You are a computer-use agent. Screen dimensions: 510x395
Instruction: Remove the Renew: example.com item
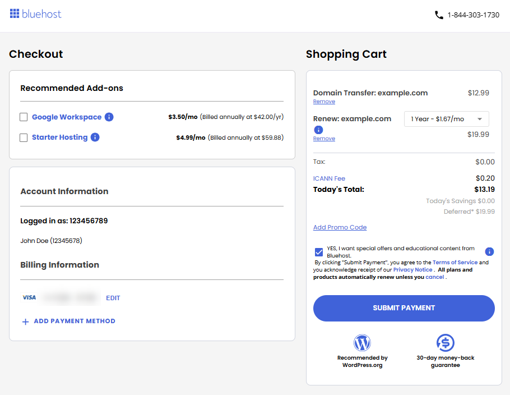coord(324,139)
